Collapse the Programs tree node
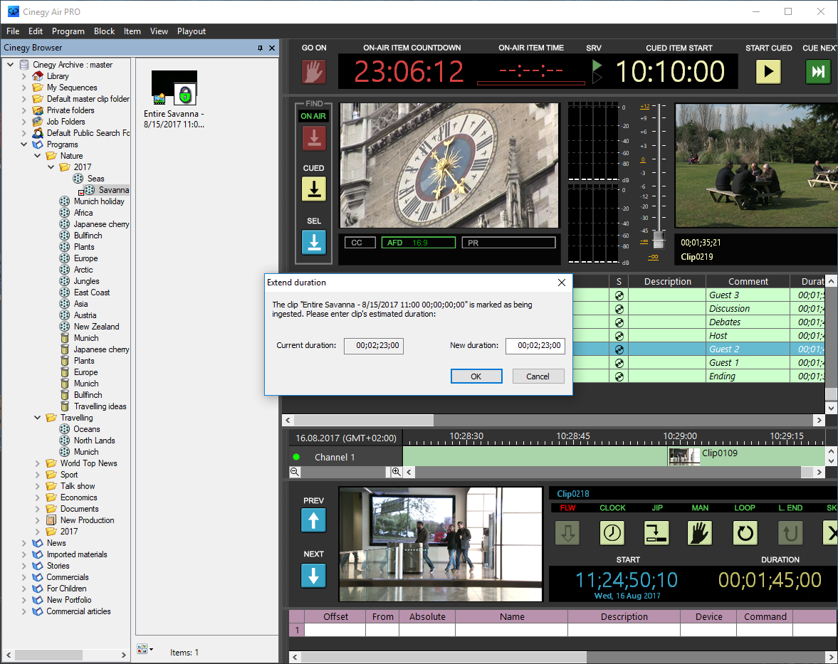The width and height of the screenshot is (838, 664). [x=23, y=144]
